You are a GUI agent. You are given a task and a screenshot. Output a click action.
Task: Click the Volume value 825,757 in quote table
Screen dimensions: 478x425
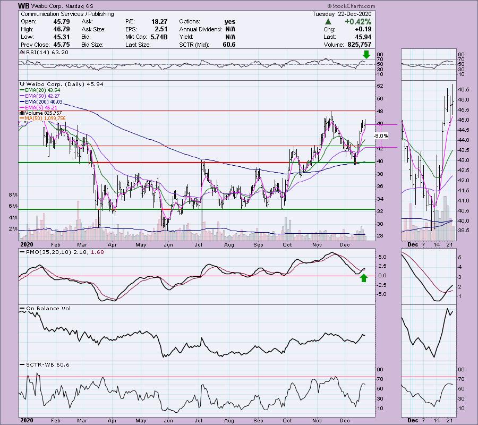click(x=360, y=45)
